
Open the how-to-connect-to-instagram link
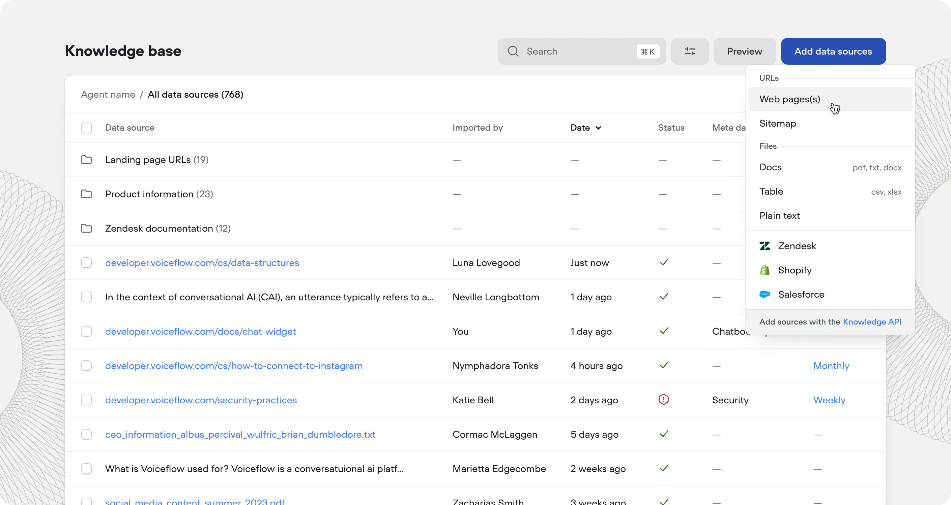[234, 365]
